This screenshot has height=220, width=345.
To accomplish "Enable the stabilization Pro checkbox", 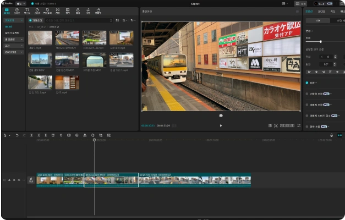I will tap(306, 94).
